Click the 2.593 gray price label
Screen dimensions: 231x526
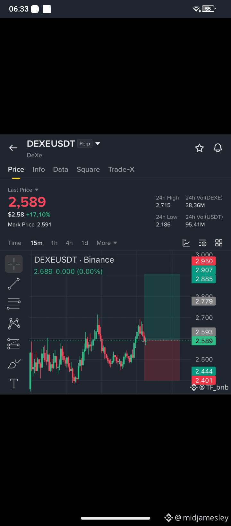[x=204, y=332]
